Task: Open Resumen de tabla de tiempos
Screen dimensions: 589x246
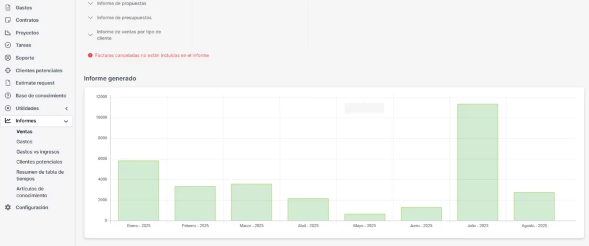Action: click(x=40, y=175)
